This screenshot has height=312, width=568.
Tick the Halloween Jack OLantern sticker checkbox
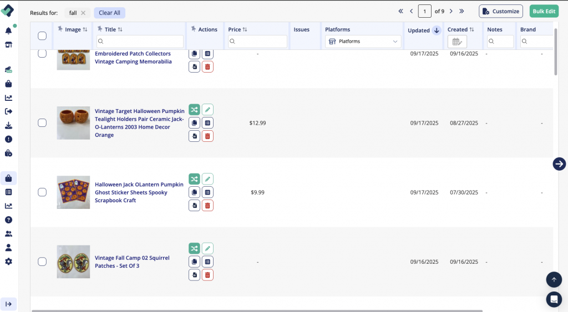coord(42,192)
